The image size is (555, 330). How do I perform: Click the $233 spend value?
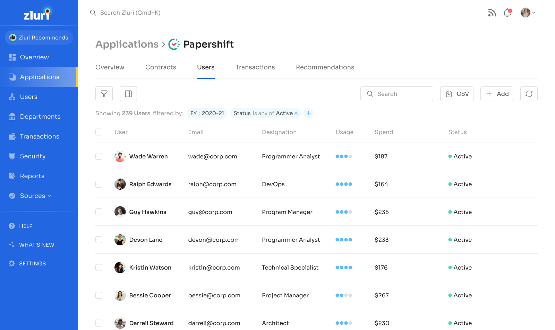pyautogui.click(x=382, y=240)
